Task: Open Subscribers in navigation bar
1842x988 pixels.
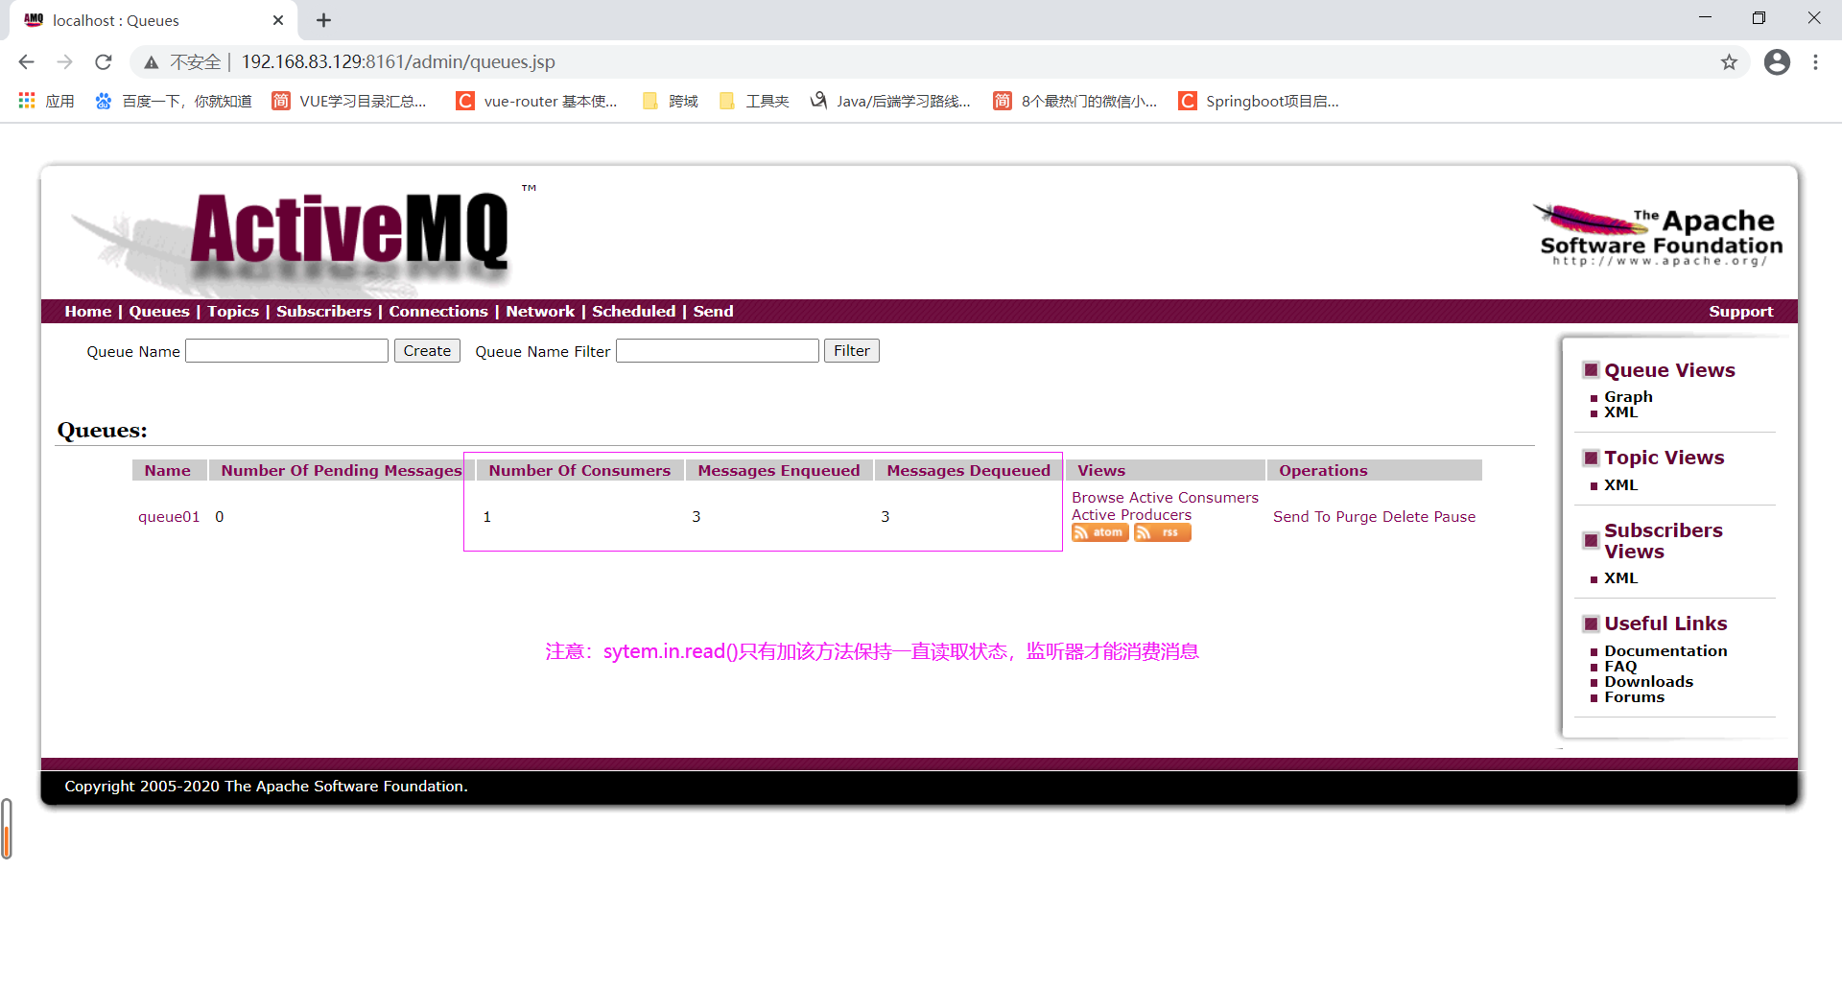Action: [323, 312]
